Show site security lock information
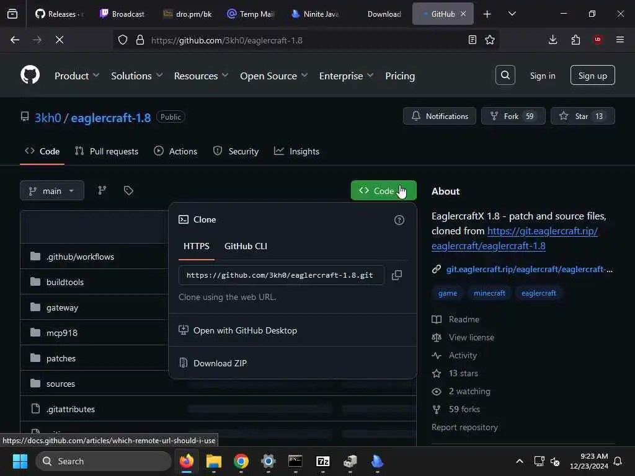This screenshot has width=635, height=476. 140,40
